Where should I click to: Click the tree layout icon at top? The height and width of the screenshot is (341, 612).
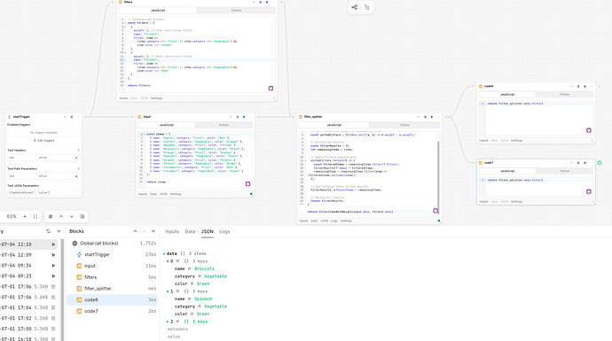tap(367, 7)
